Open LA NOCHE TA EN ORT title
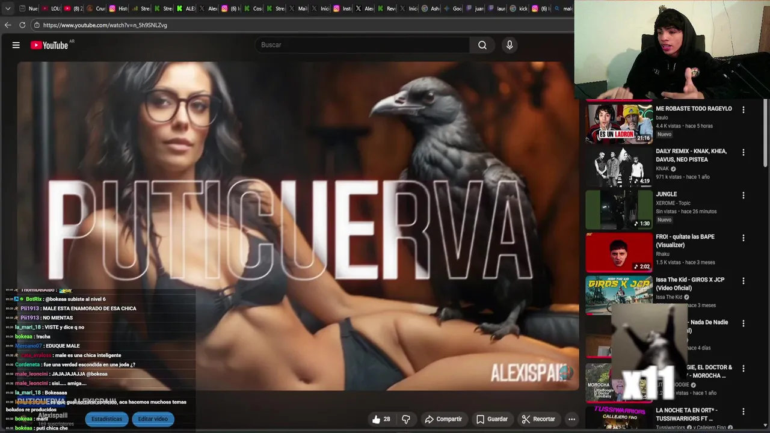 686,414
